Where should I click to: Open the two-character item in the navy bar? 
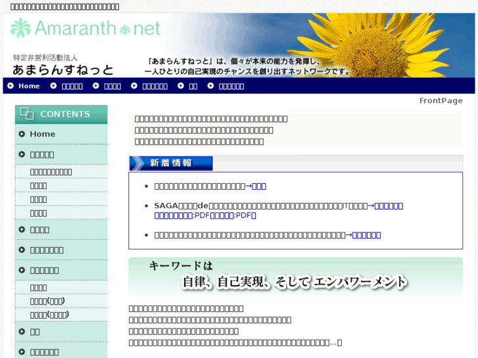click(x=193, y=86)
